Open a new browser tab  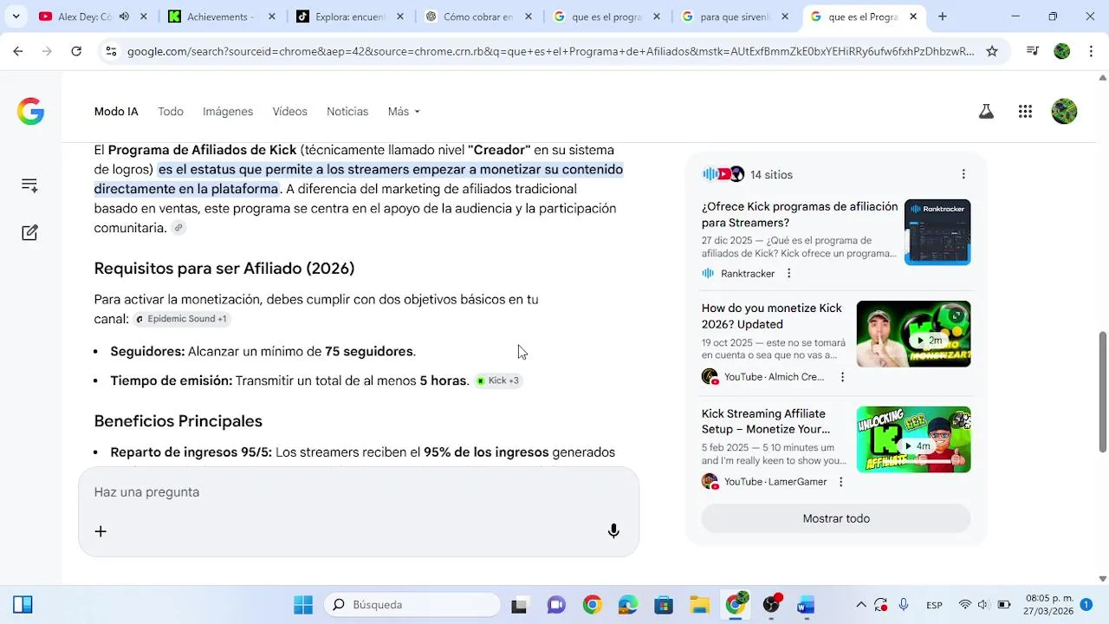pyautogui.click(x=943, y=16)
